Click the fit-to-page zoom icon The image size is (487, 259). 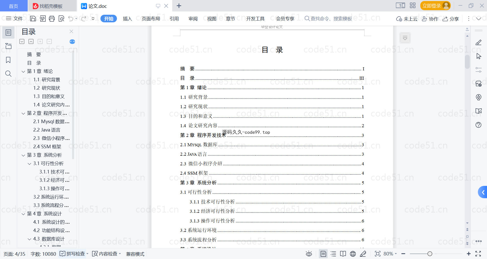(x=377, y=254)
